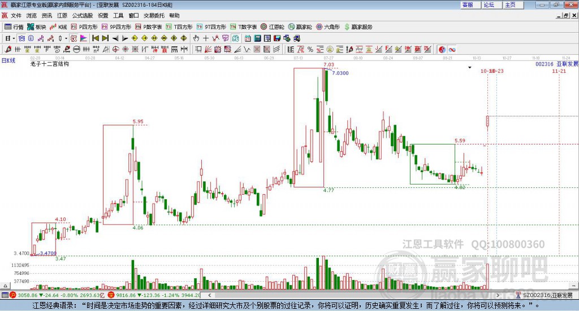The height and width of the screenshot is (311, 579).
Task: Jump to first bar icon
Action: point(95,38)
